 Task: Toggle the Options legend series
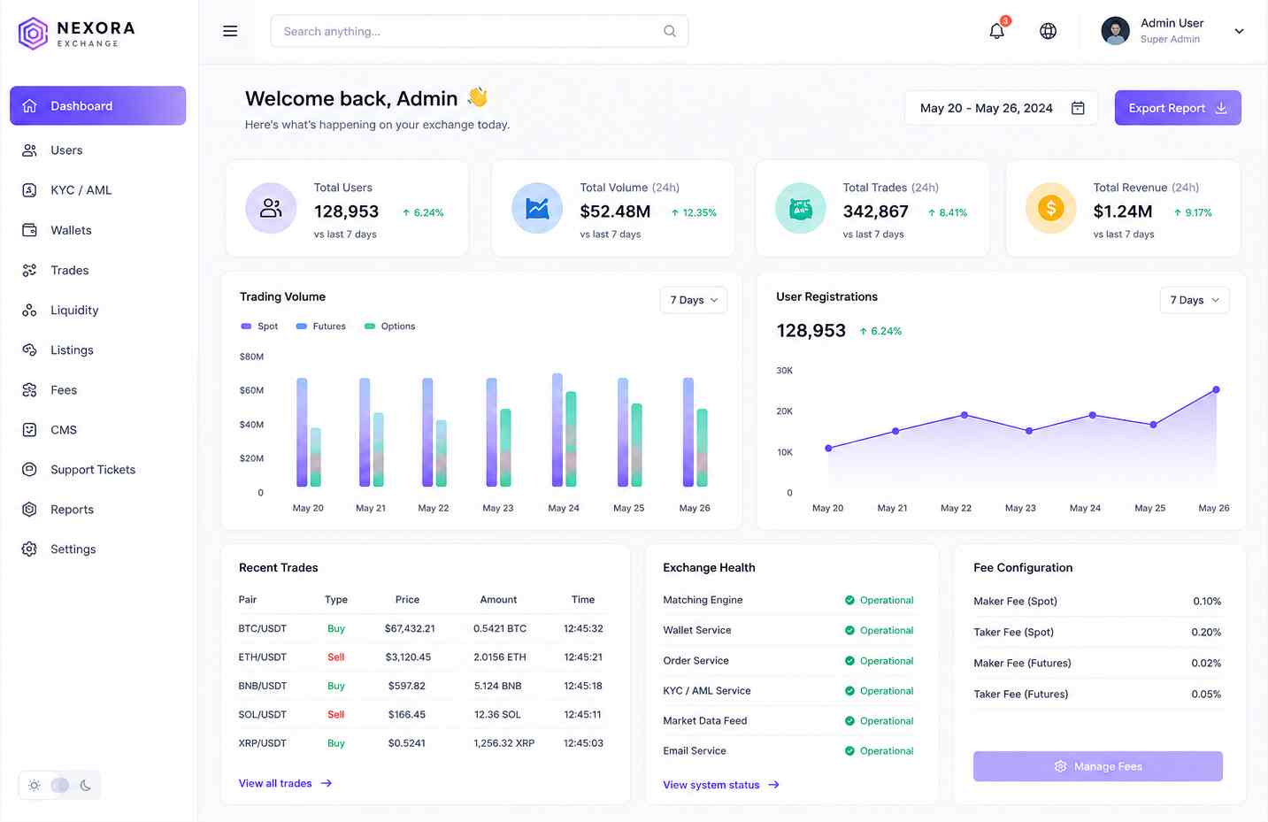[389, 326]
